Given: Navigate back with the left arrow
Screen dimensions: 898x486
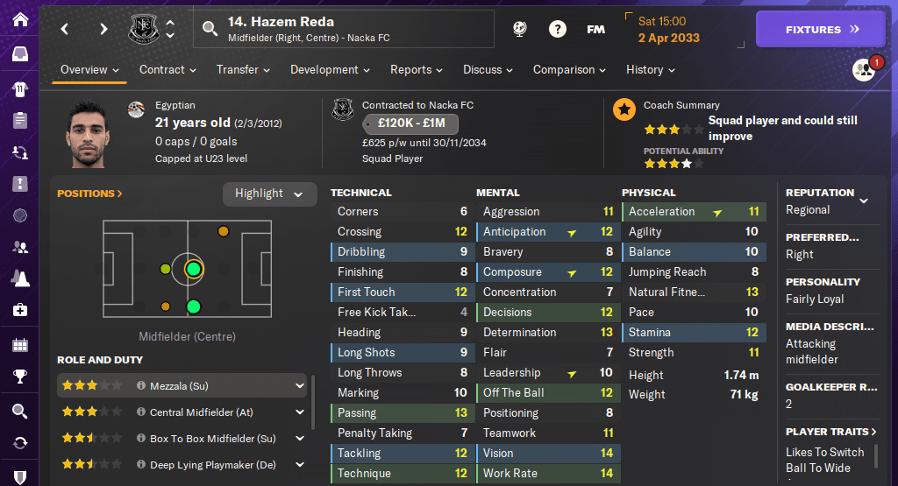Looking at the screenshot, I should point(65,29).
